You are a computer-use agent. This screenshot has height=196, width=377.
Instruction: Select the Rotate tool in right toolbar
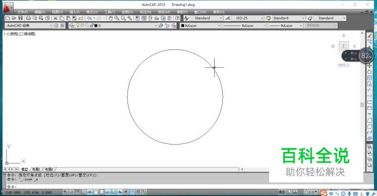click(369, 72)
